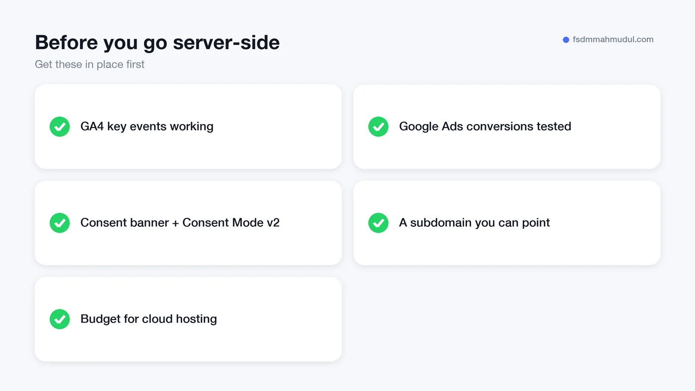This screenshot has height=391, width=695.
Task: Click the 'Before you go server-side' heading
Action: [157, 43]
